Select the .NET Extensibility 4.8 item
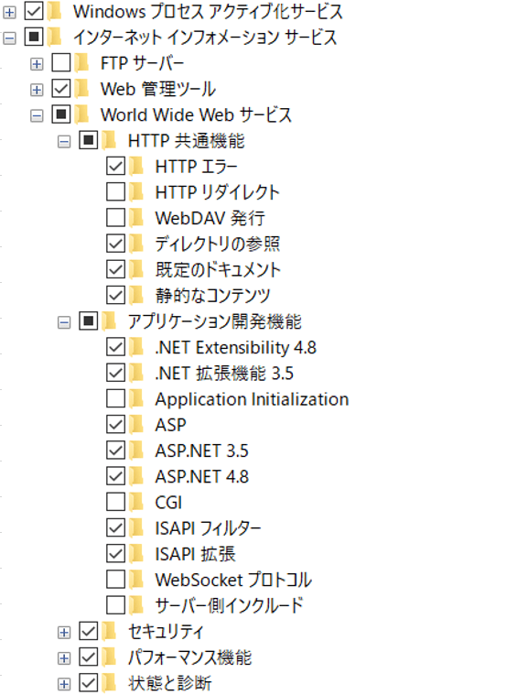Screen dimensions: 517x695 pos(236,348)
